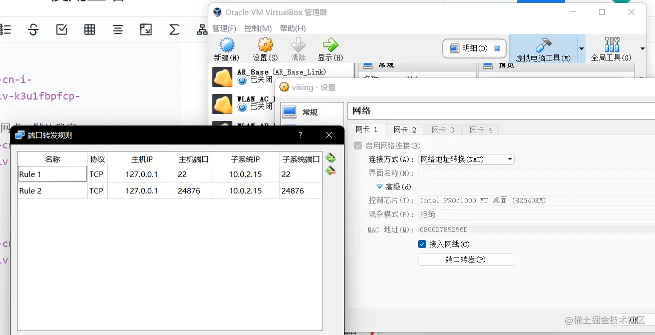Open the Settings (设置) gear icon
This screenshot has height=335, width=655.
pos(265,45)
